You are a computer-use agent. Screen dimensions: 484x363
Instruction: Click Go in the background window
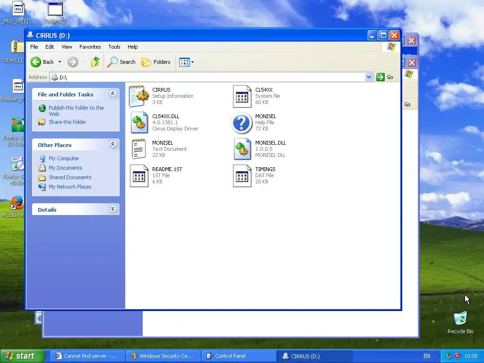pos(407,104)
